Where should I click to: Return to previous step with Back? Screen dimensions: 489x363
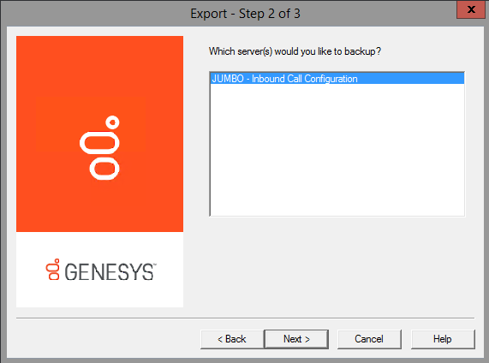coord(232,339)
